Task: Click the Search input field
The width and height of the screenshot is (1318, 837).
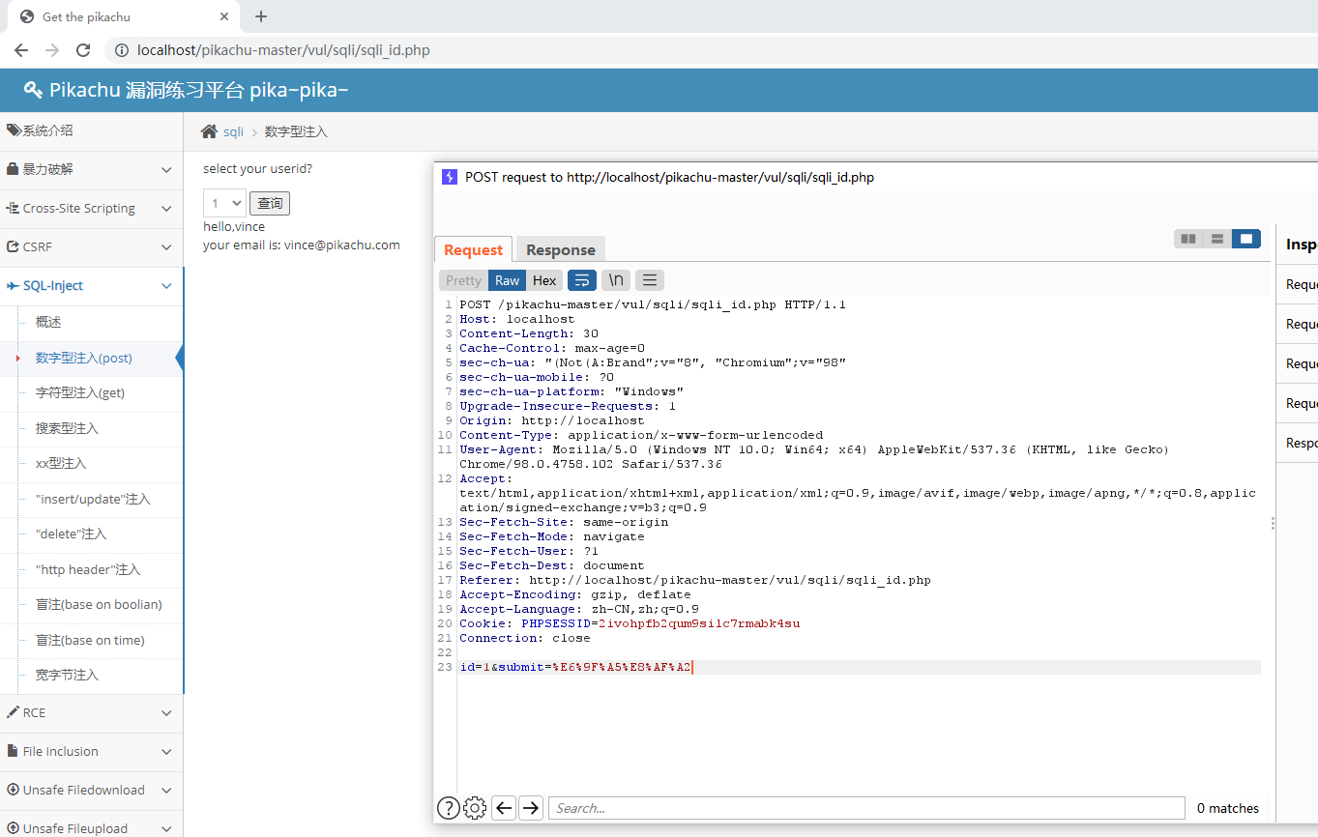Action: coord(865,808)
